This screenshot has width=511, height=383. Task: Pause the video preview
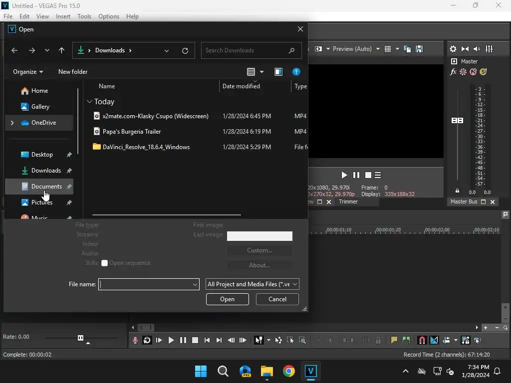point(356,175)
